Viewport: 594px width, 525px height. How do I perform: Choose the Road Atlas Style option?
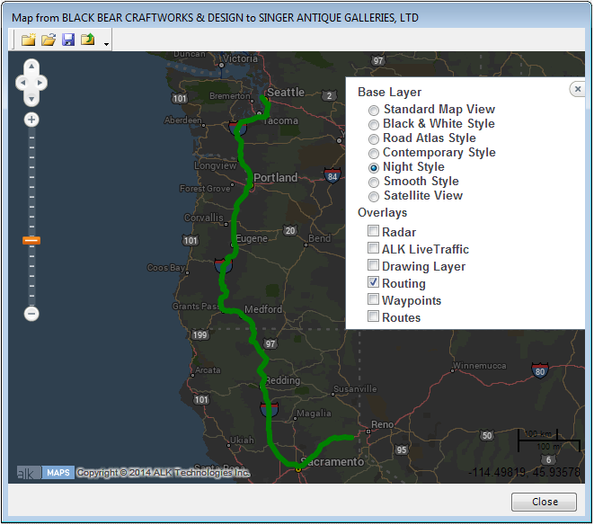click(x=374, y=138)
